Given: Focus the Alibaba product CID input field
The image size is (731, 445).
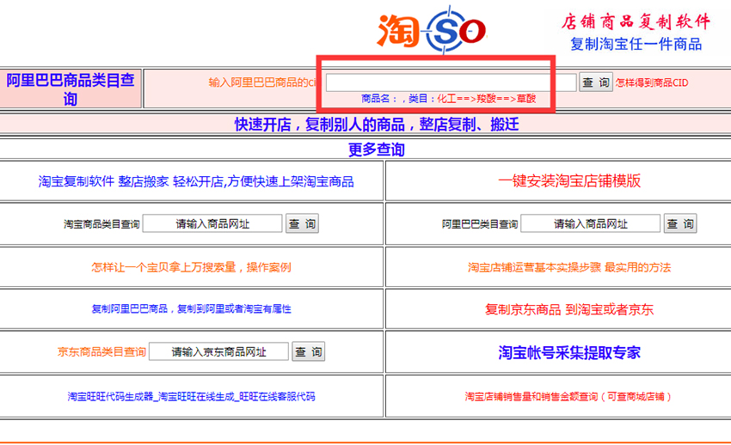Looking at the screenshot, I should (x=451, y=82).
